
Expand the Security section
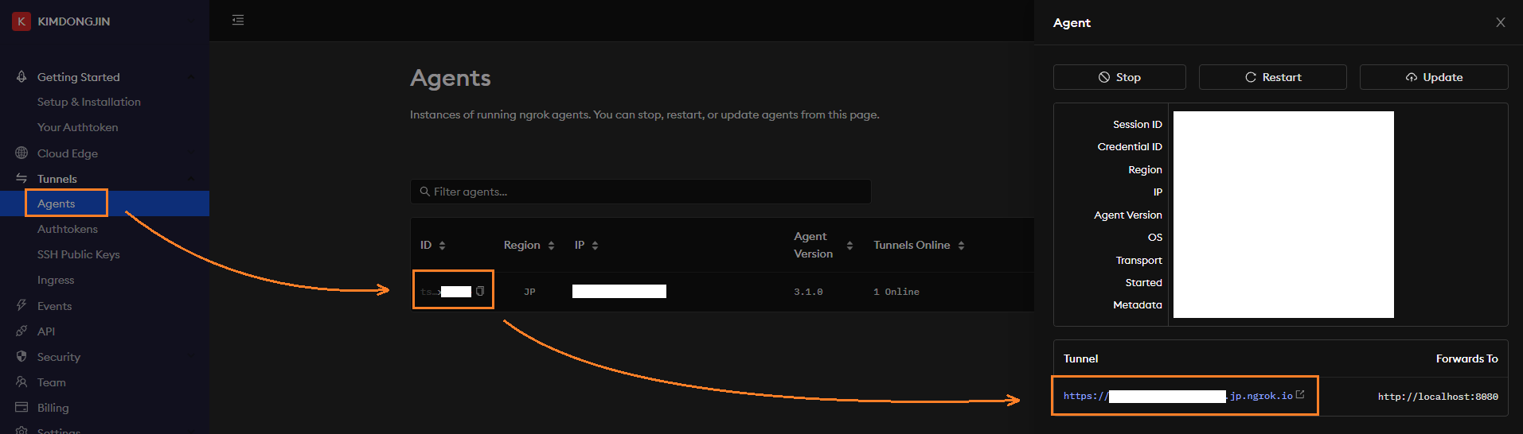(191, 357)
